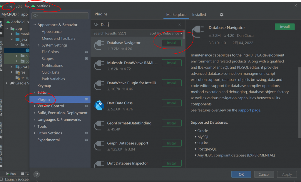Focus the settings search field
This screenshot has width=301, height=182.
coord(60,16)
